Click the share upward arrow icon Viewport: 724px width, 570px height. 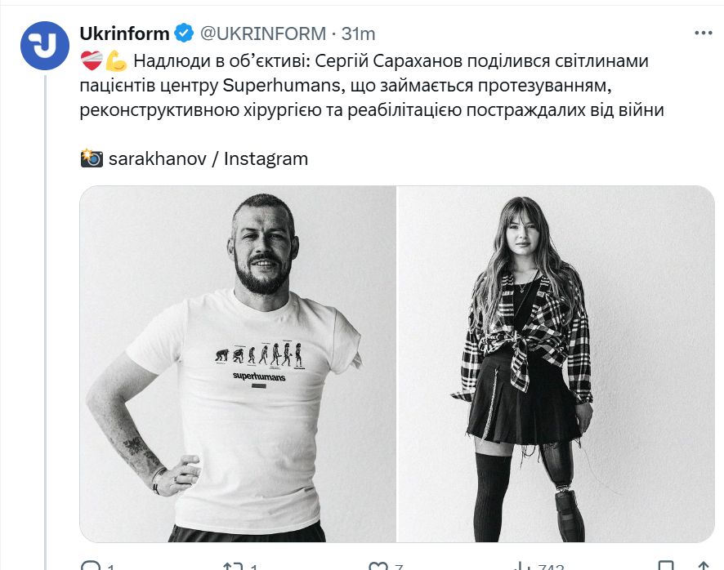click(704, 565)
